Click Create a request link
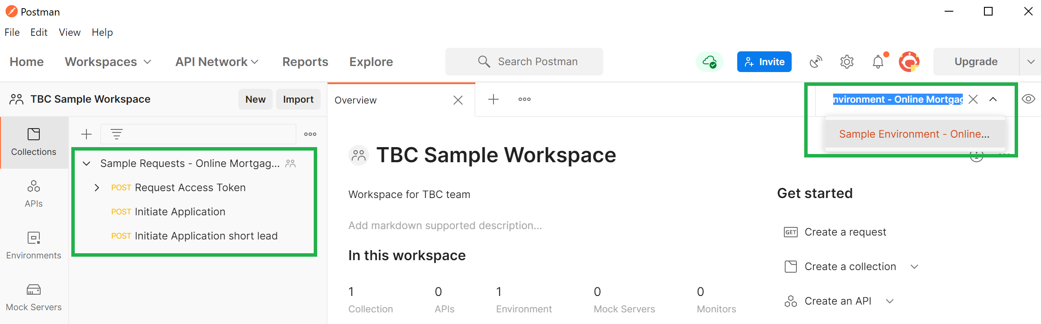The width and height of the screenshot is (1041, 324). [845, 232]
